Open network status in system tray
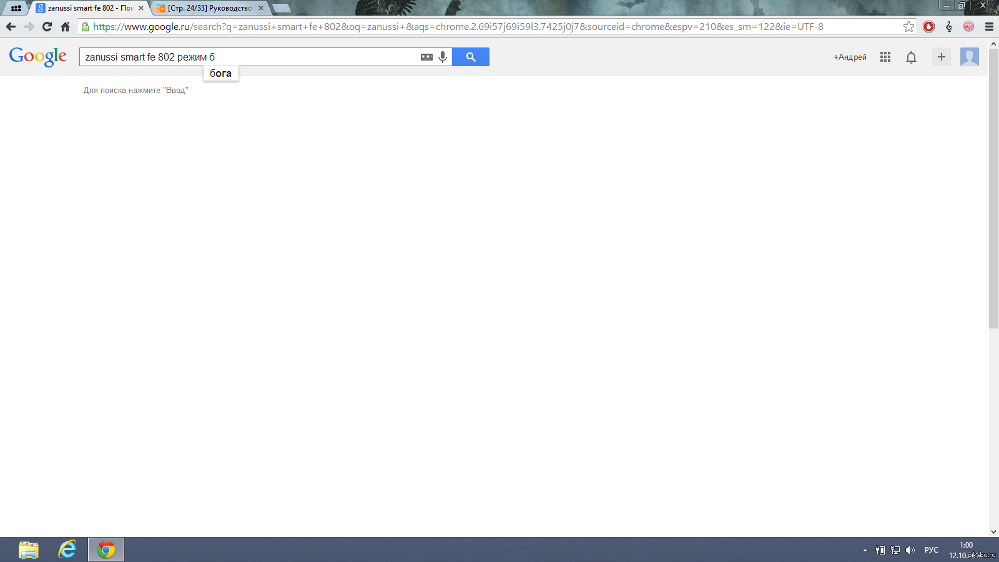The width and height of the screenshot is (999, 562). (895, 550)
